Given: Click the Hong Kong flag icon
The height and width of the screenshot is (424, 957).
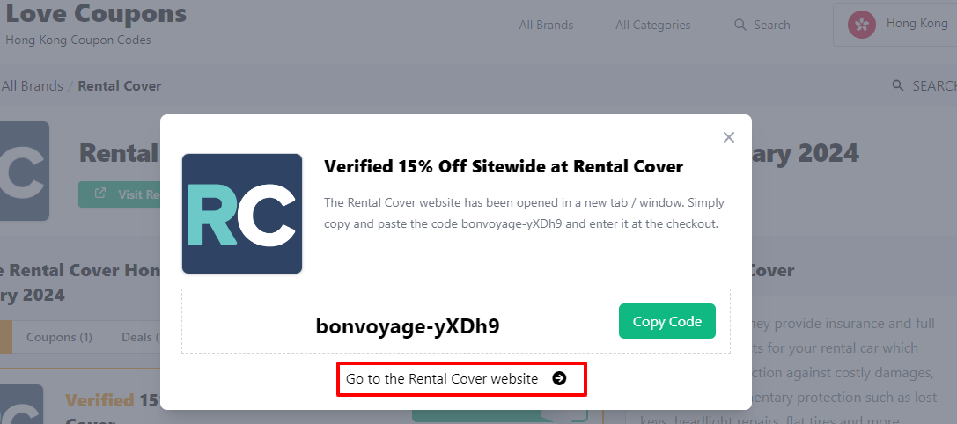Looking at the screenshot, I should [x=862, y=25].
